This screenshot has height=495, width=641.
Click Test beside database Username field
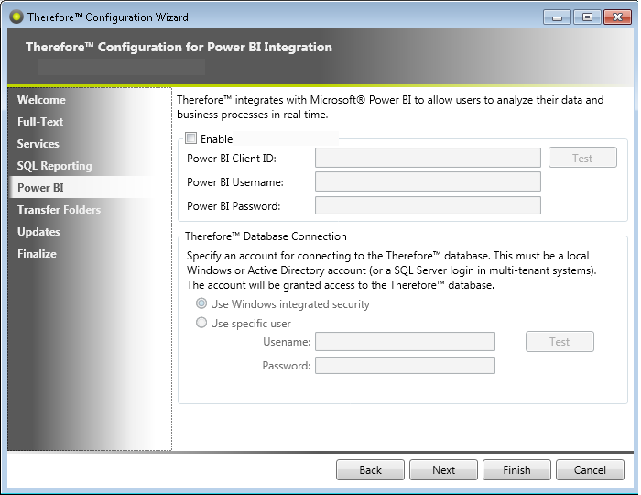tap(560, 342)
